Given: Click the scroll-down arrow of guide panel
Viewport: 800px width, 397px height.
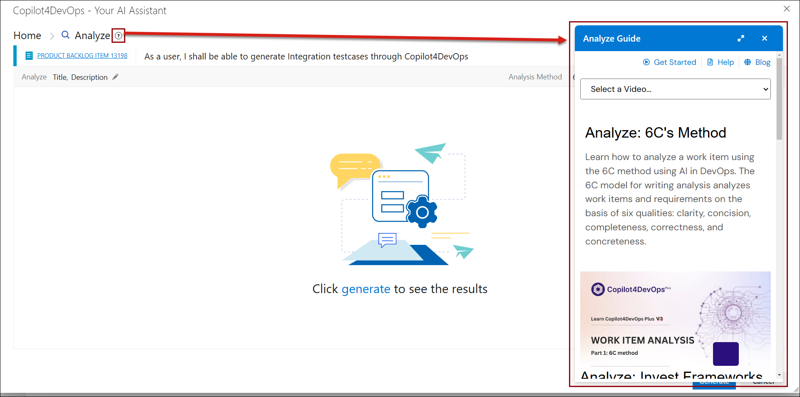Looking at the screenshot, I should pos(779,375).
